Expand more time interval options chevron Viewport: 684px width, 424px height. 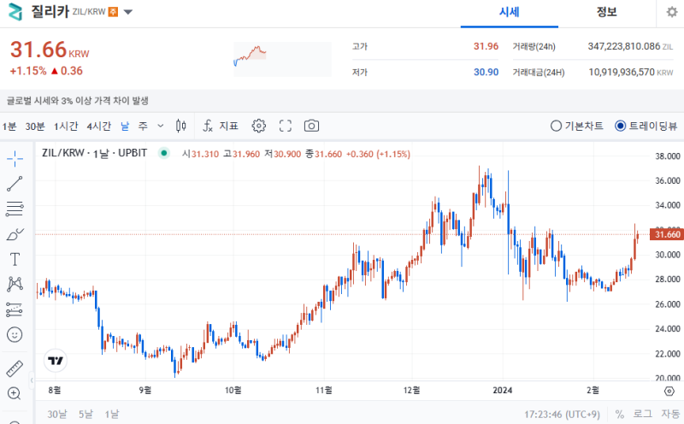coord(161,126)
